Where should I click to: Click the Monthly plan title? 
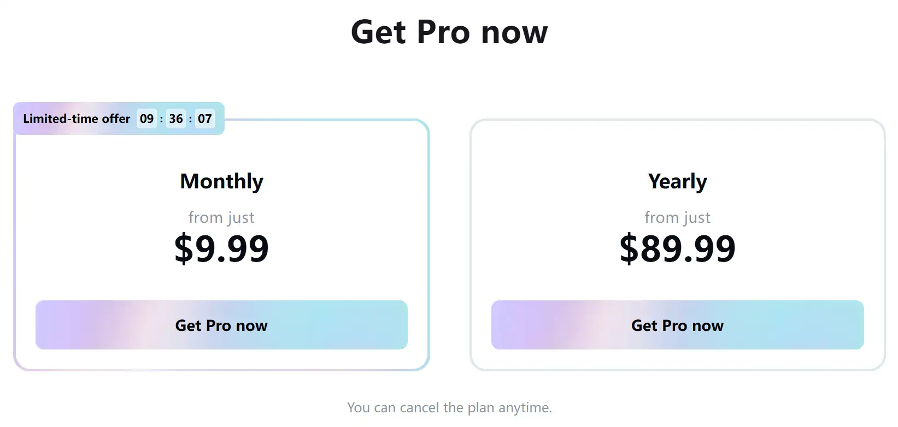pos(221,181)
